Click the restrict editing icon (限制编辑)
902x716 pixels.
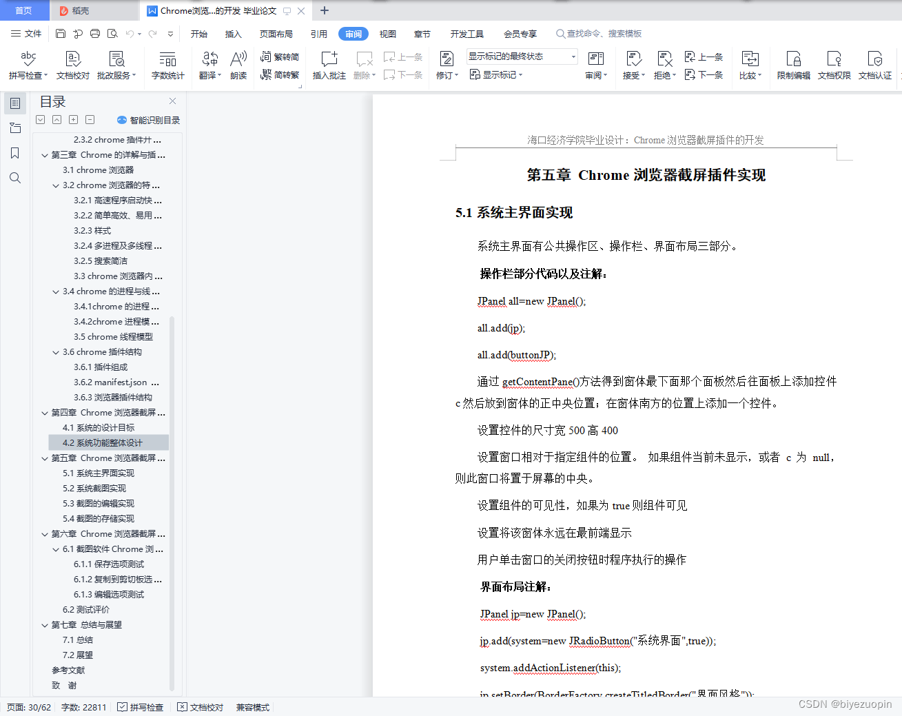pos(794,65)
